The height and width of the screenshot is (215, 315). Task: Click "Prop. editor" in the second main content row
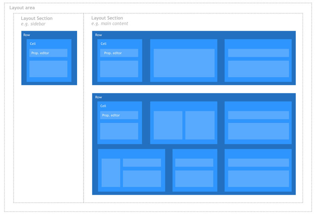click(119, 115)
